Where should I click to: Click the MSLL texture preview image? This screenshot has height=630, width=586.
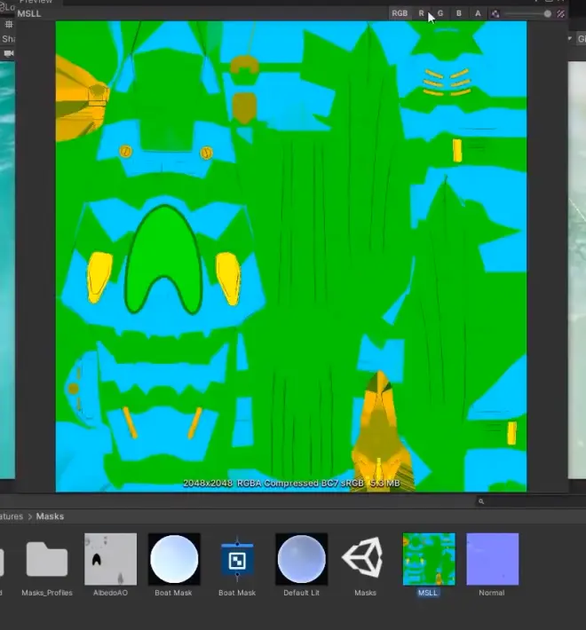click(x=291, y=256)
